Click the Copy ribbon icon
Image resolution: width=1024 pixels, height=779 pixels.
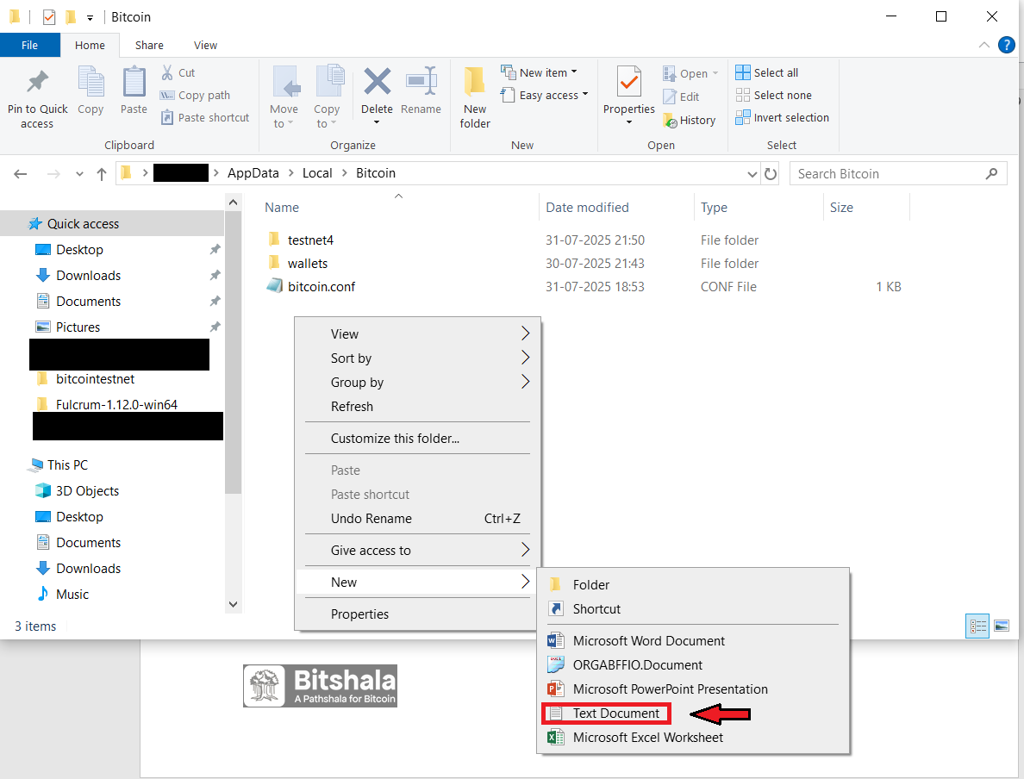click(x=91, y=83)
